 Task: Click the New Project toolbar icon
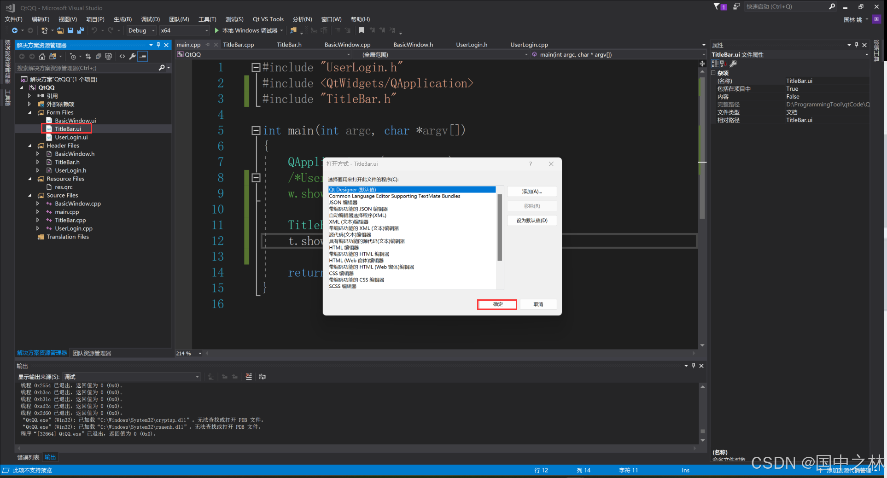pyautogui.click(x=45, y=30)
